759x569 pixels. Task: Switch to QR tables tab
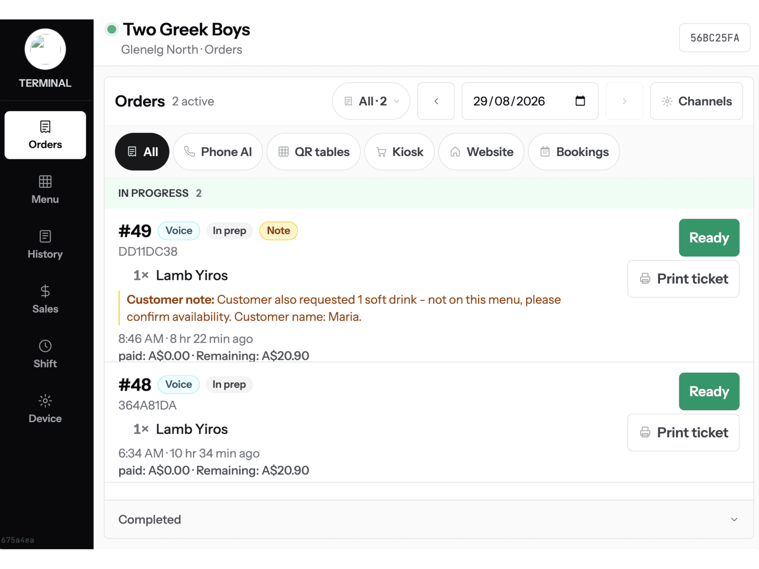click(314, 152)
